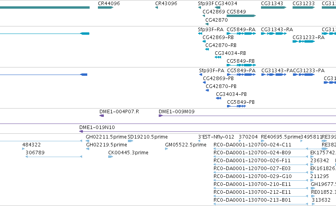Click the teal gene bar under CG5849

[241, 16]
